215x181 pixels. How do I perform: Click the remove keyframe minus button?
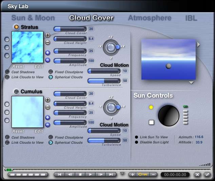coord(153,175)
